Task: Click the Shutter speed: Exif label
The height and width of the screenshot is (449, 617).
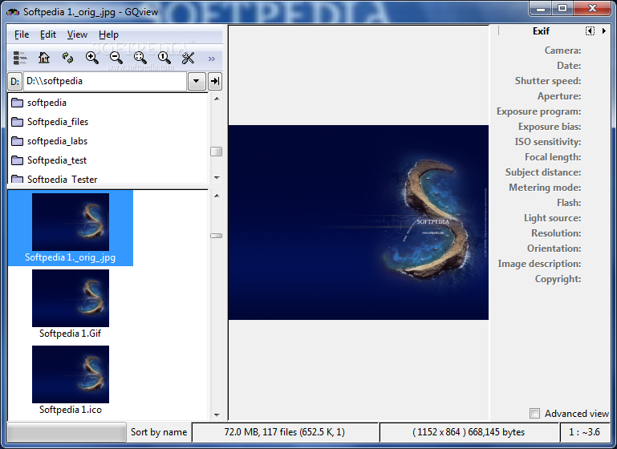Action: [548, 81]
